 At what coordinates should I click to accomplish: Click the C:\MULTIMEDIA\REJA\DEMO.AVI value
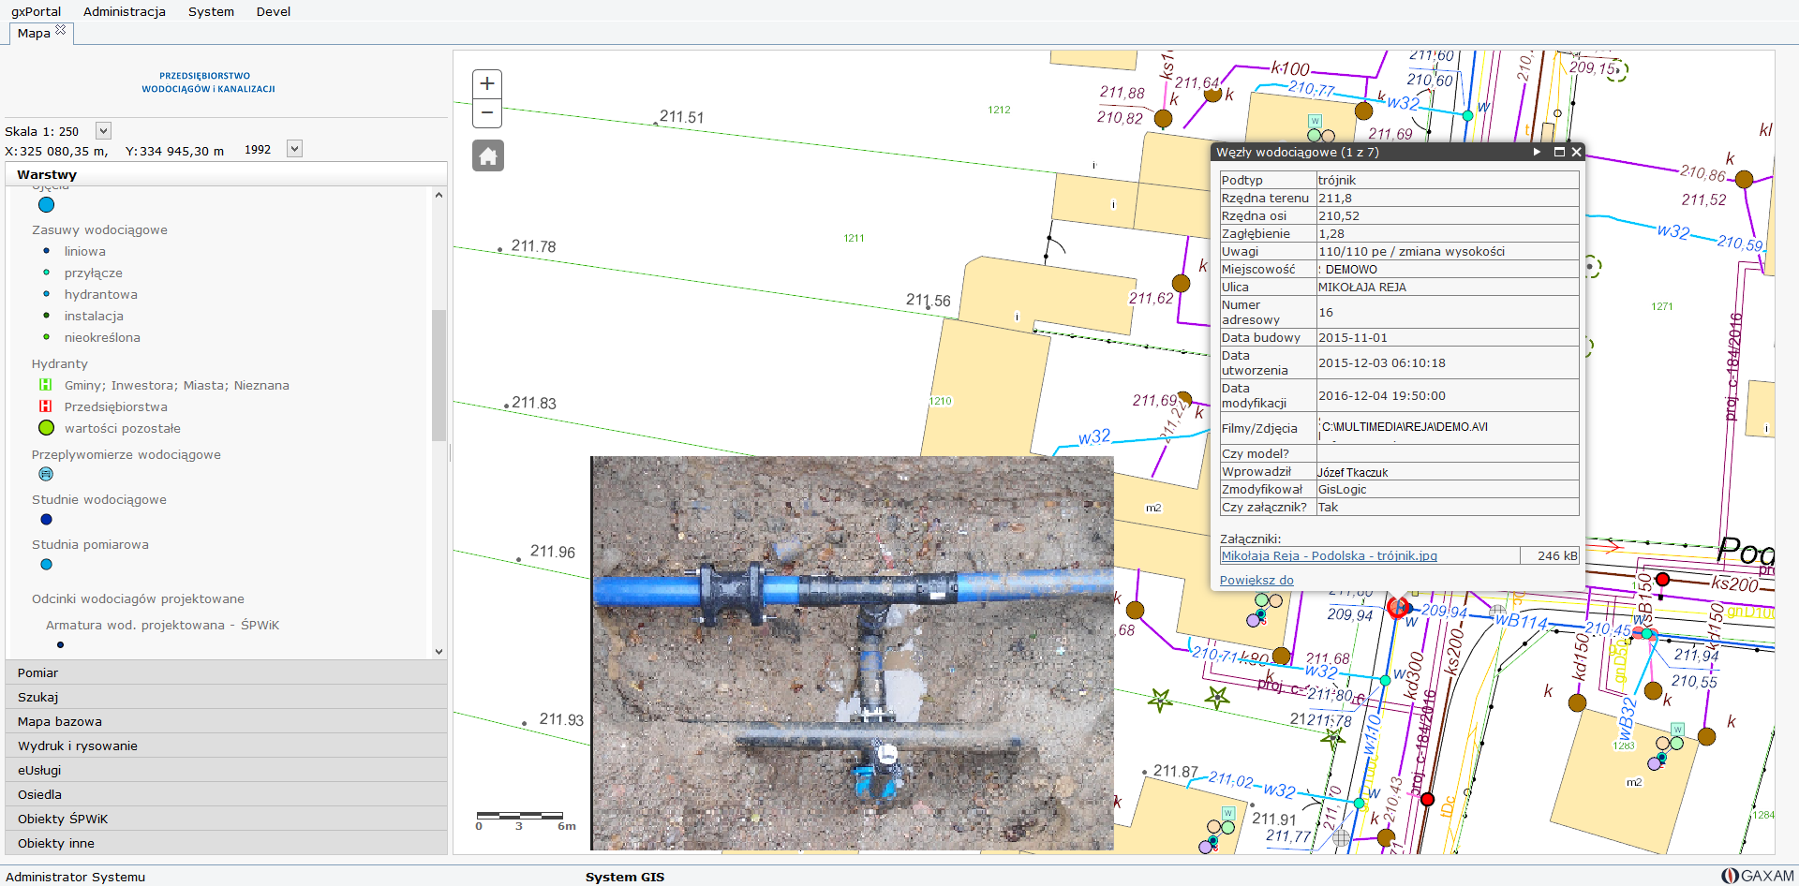[1405, 427]
